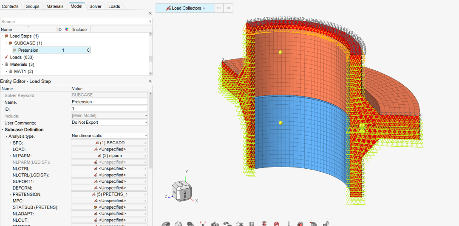This screenshot has height=226, width=459.
Task: Click the color wheel column header
Action: click(x=67, y=30)
